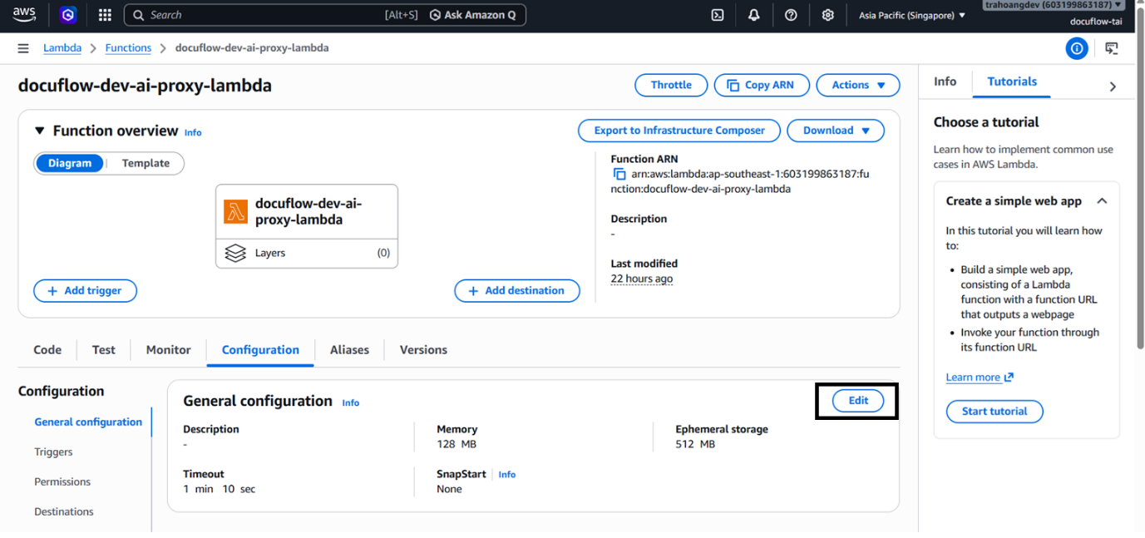Viewport: 1145px width, 538px height.
Task: Click the Add destination button
Action: click(517, 291)
